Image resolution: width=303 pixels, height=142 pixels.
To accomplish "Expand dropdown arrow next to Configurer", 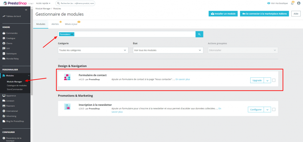I will pos(267,110).
